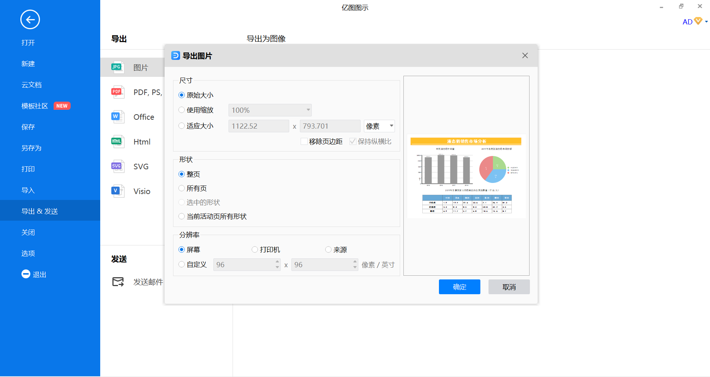Select 导出 & 发送 menu item
Screen dimensions: 710x377
50,211
